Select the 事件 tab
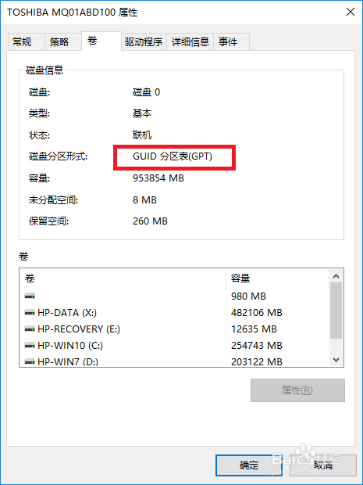Screen dimensions: 363x485 coord(232,41)
